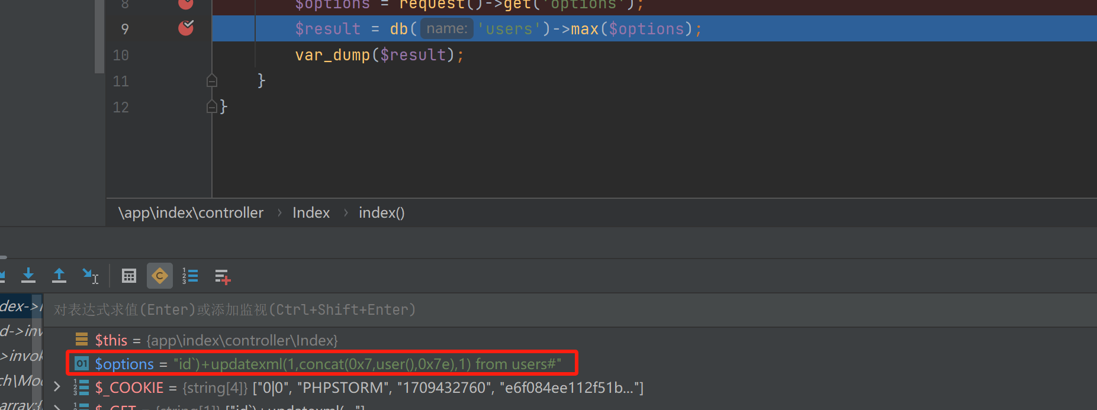The image size is (1097, 410).
Task: Click the \app\index\controller breadcrumb
Action: tap(191, 213)
